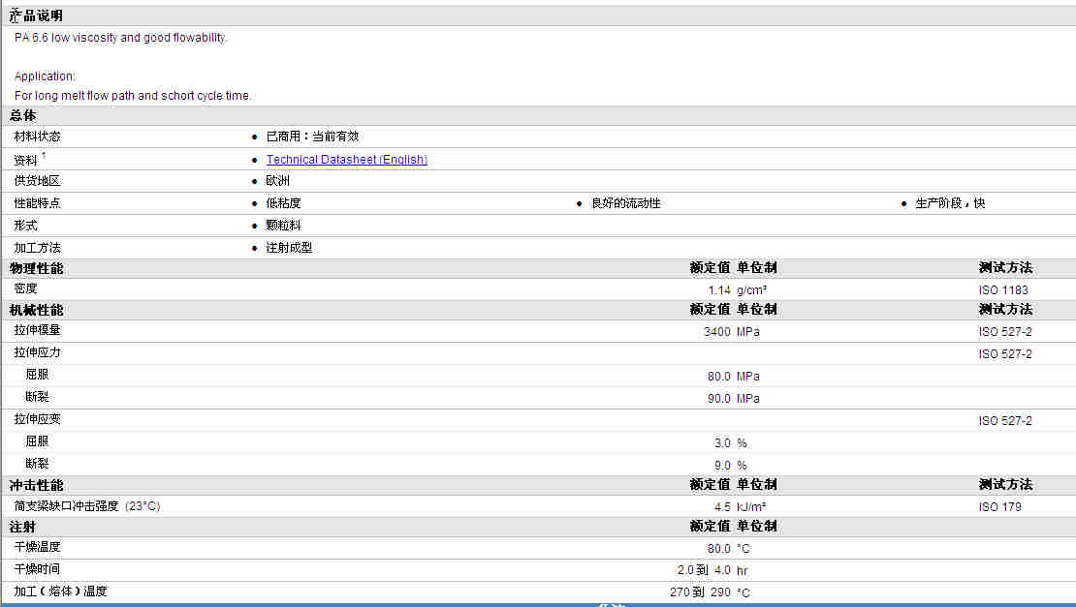This screenshot has width=1076, height=607.
Task: Click 测试方法 header in 物理性能 row
Action: click(1005, 268)
